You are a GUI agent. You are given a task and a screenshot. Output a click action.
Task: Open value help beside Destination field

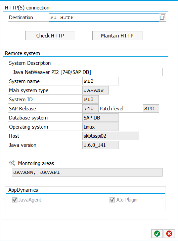pyautogui.click(x=163, y=17)
